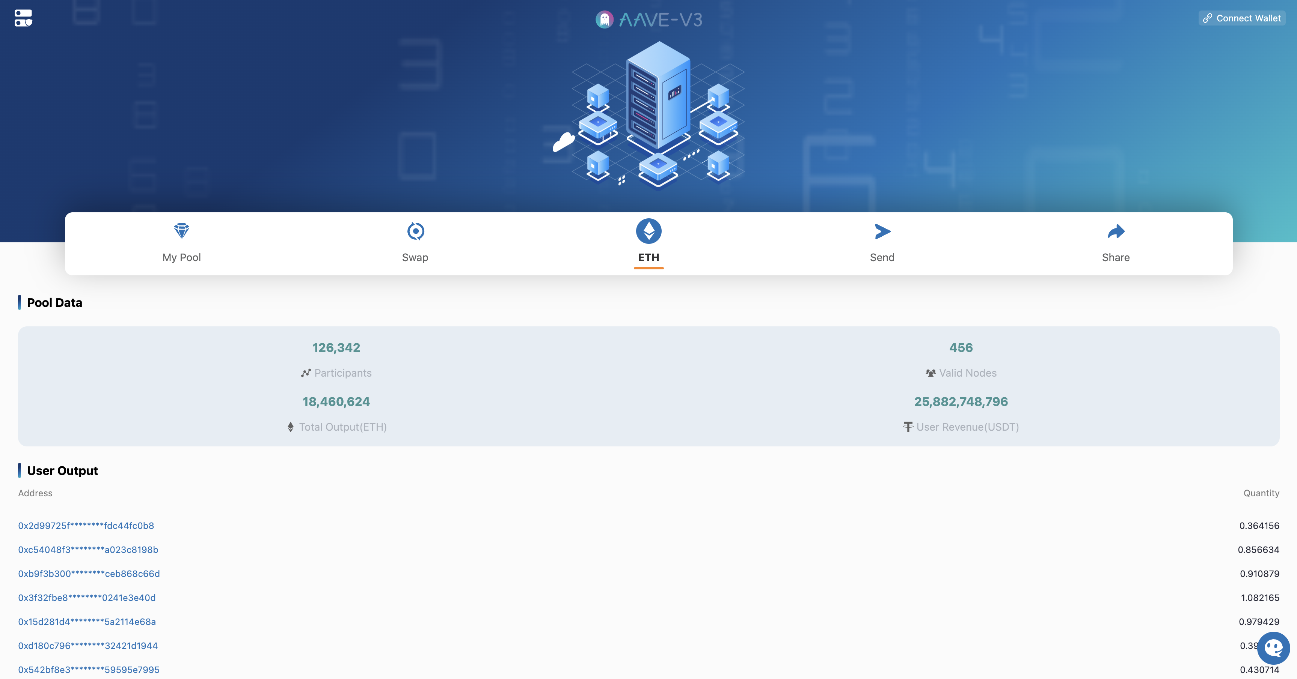
Task: Switch to the Swap tab label
Action: pos(415,257)
